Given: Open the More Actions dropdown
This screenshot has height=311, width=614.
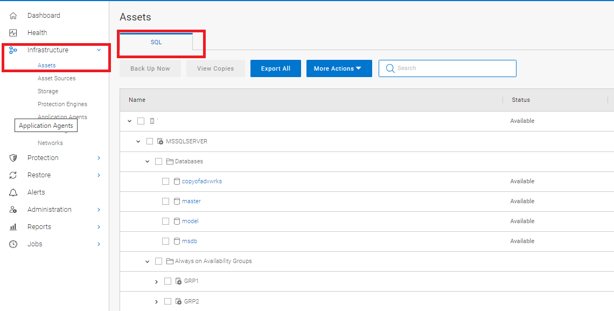Looking at the screenshot, I should pyautogui.click(x=339, y=68).
